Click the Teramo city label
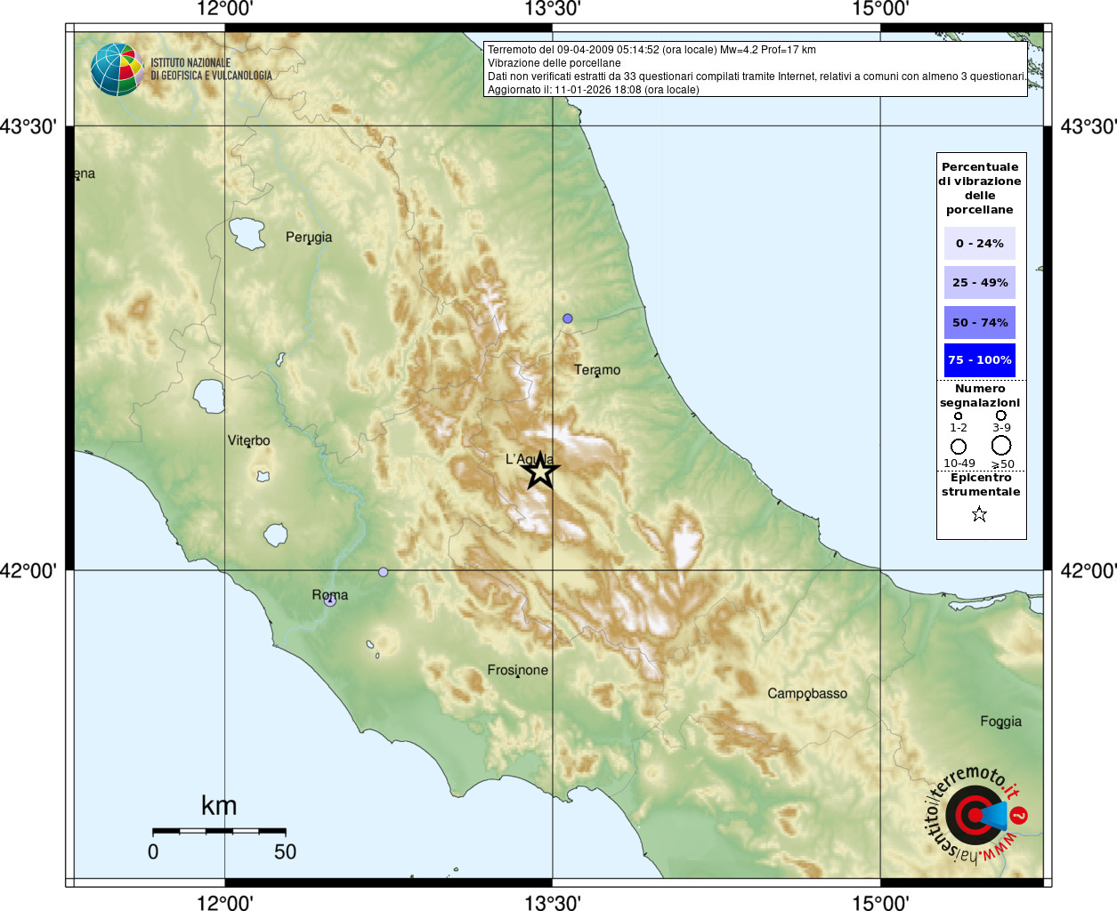 point(597,370)
